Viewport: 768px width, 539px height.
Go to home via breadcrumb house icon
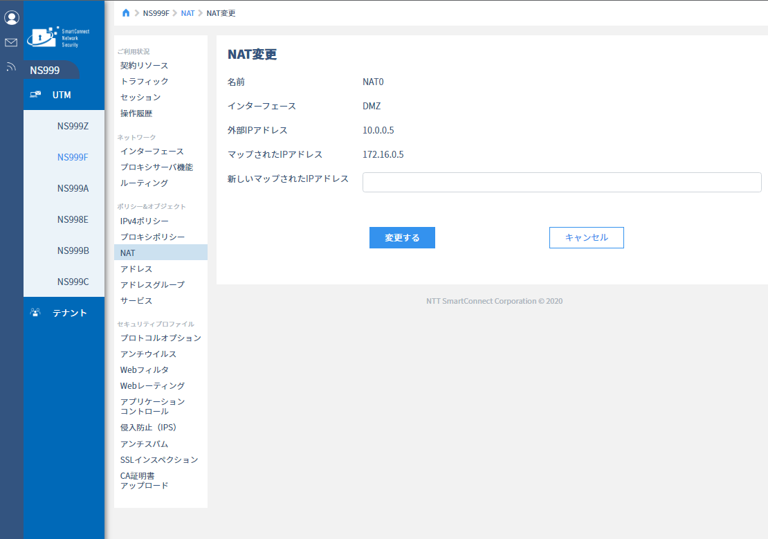(126, 12)
